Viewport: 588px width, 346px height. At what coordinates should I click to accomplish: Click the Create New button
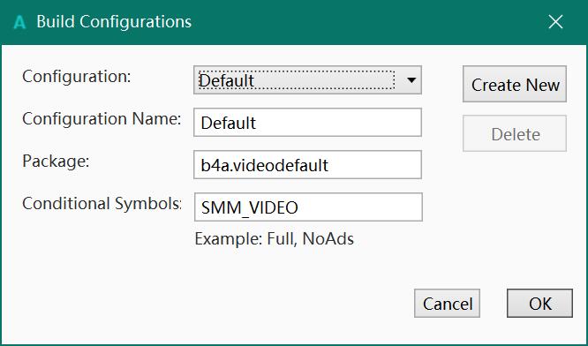[x=515, y=84]
